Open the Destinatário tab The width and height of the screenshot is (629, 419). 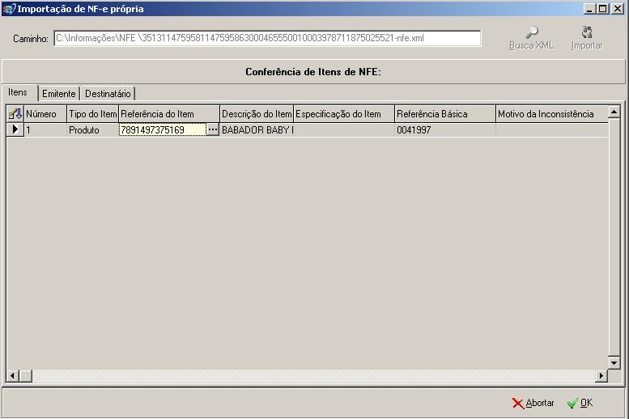pyautogui.click(x=108, y=94)
